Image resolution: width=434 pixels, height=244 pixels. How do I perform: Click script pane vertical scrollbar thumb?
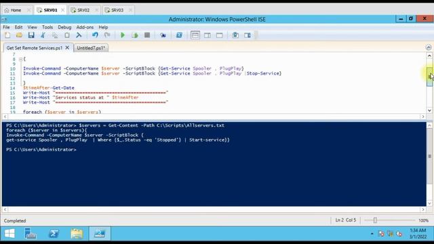tap(429, 77)
